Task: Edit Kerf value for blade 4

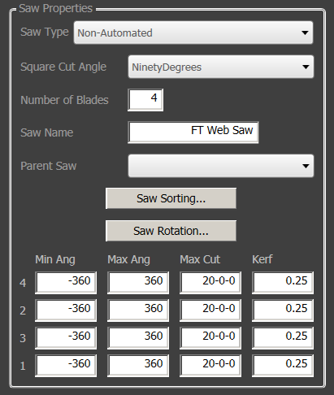Action: click(283, 283)
